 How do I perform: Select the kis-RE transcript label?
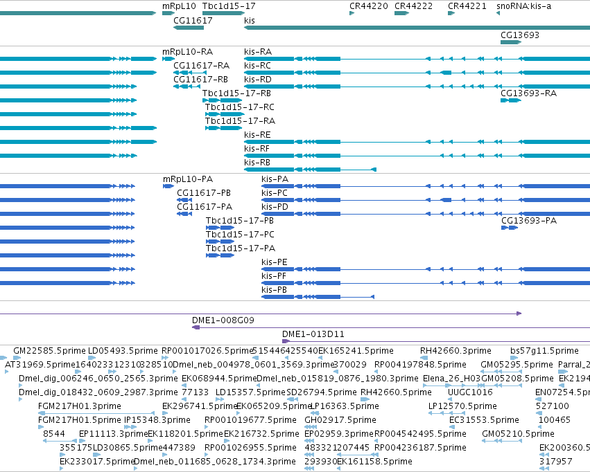pyautogui.click(x=257, y=134)
